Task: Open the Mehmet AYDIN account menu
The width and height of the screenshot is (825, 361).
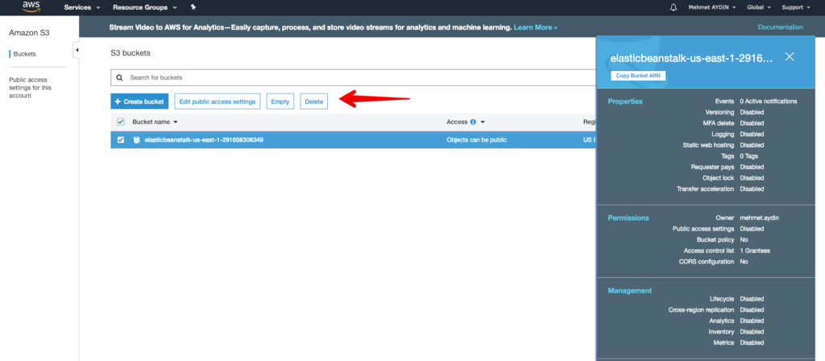Action: click(x=711, y=7)
